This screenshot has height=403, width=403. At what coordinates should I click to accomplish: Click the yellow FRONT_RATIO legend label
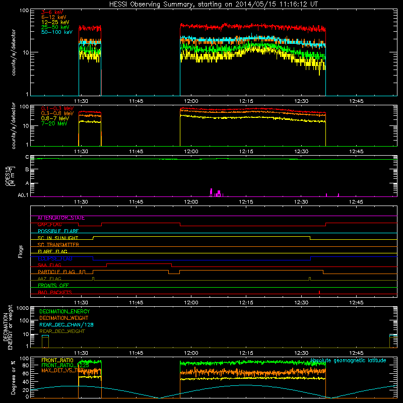(x=57, y=360)
